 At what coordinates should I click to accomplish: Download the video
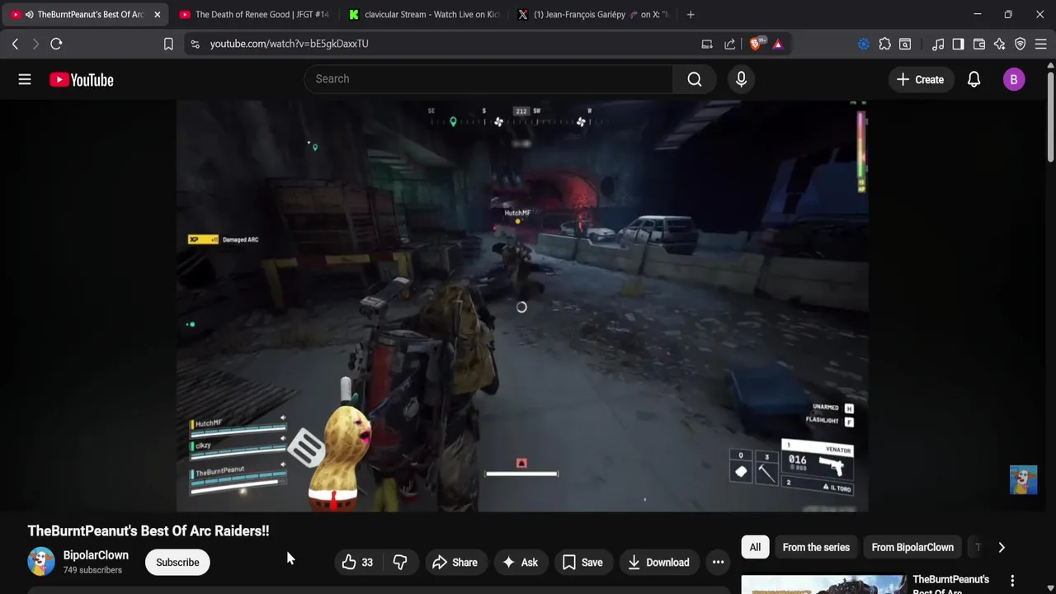(x=658, y=563)
